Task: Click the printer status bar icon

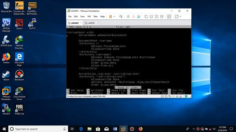Action: click(x=181, y=96)
